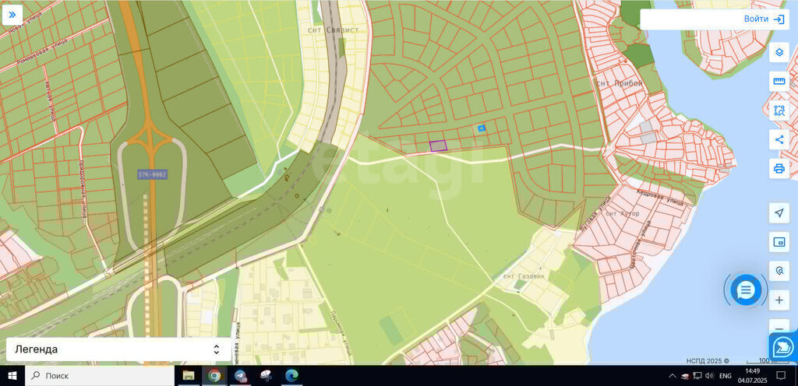The width and height of the screenshot is (798, 386).
Task: Print the map
Action: pyautogui.click(x=779, y=169)
